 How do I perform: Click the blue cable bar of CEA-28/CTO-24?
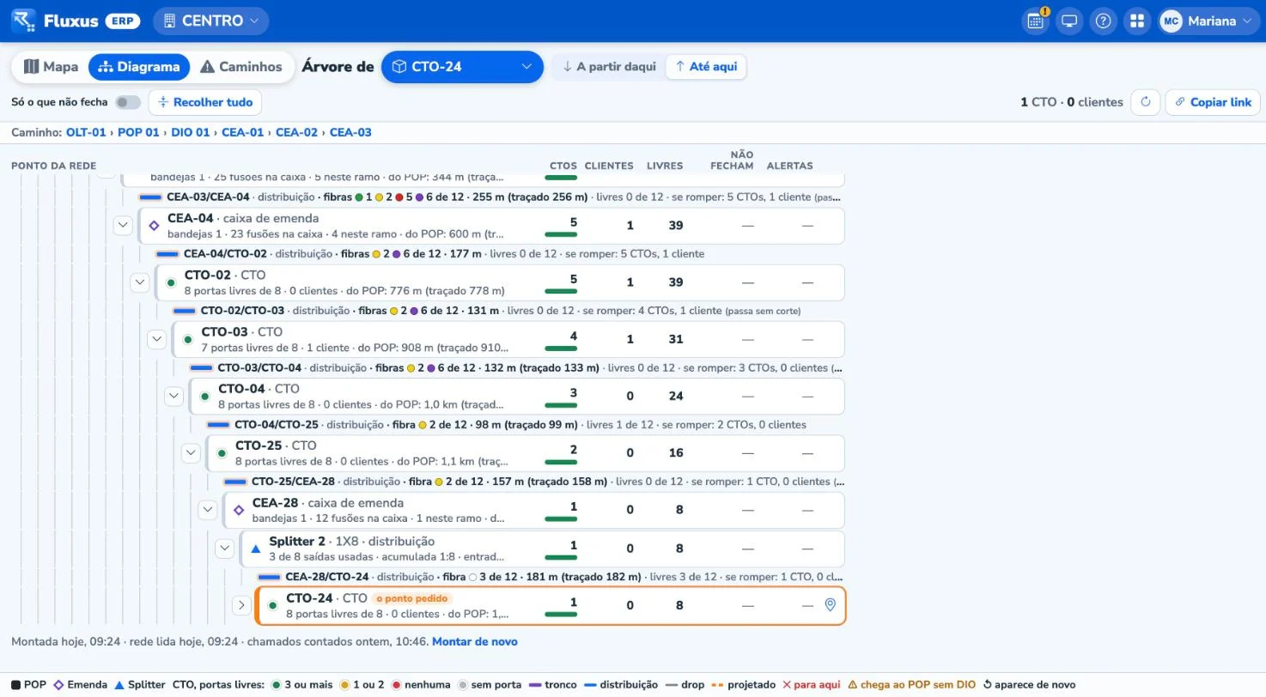[269, 577]
